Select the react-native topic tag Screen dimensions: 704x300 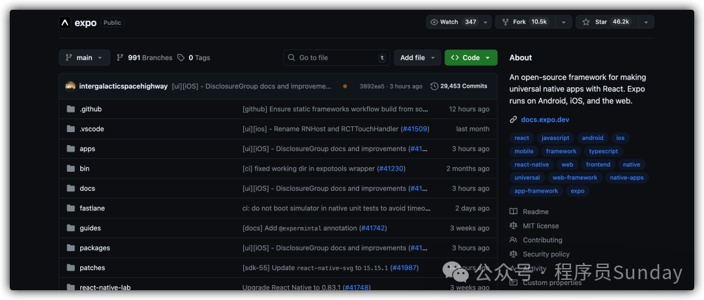pyautogui.click(x=531, y=165)
